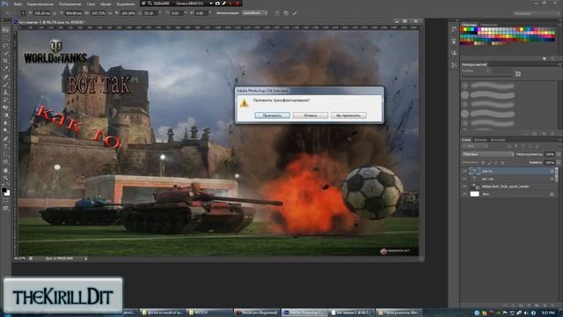Open the Tool Presets panel icon
This screenshot has width=563, height=317.
click(x=454, y=65)
